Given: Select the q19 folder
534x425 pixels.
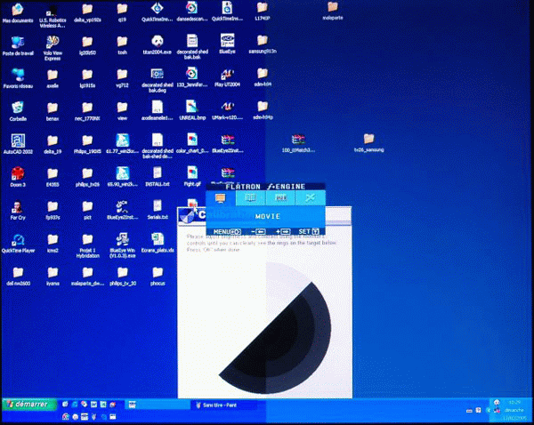Looking at the screenshot, I should click(x=122, y=12).
